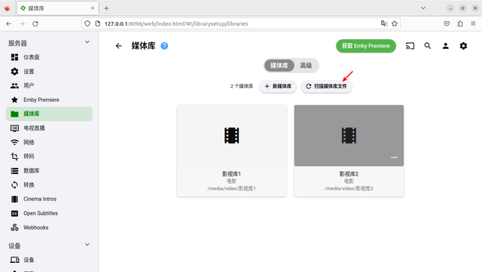482x272 pixels.
Task: Click the /media/video/影视库1 path text
Action: pos(231,188)
